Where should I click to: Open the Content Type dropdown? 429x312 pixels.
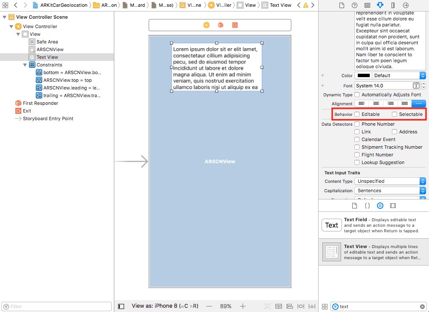pos(390,181)
